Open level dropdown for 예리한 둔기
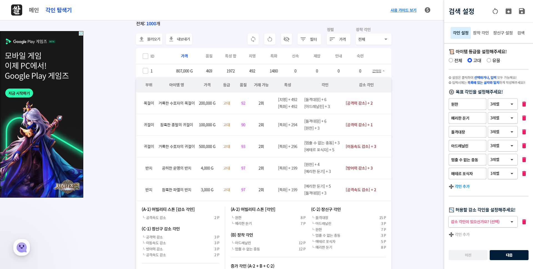The height and width of the screenshot is (269, 533). coord(503,118)
